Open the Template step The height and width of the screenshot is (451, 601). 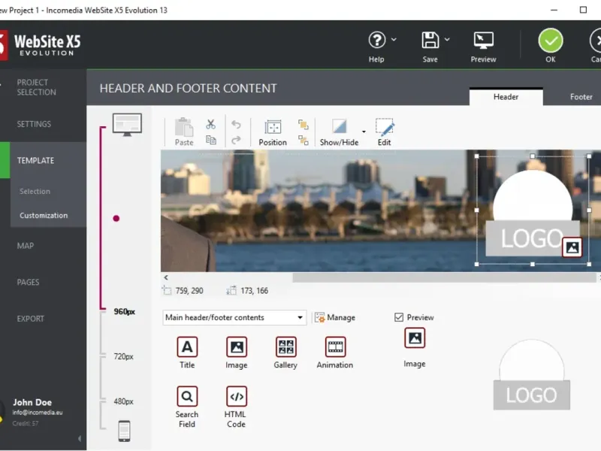(x=35, y=160)
